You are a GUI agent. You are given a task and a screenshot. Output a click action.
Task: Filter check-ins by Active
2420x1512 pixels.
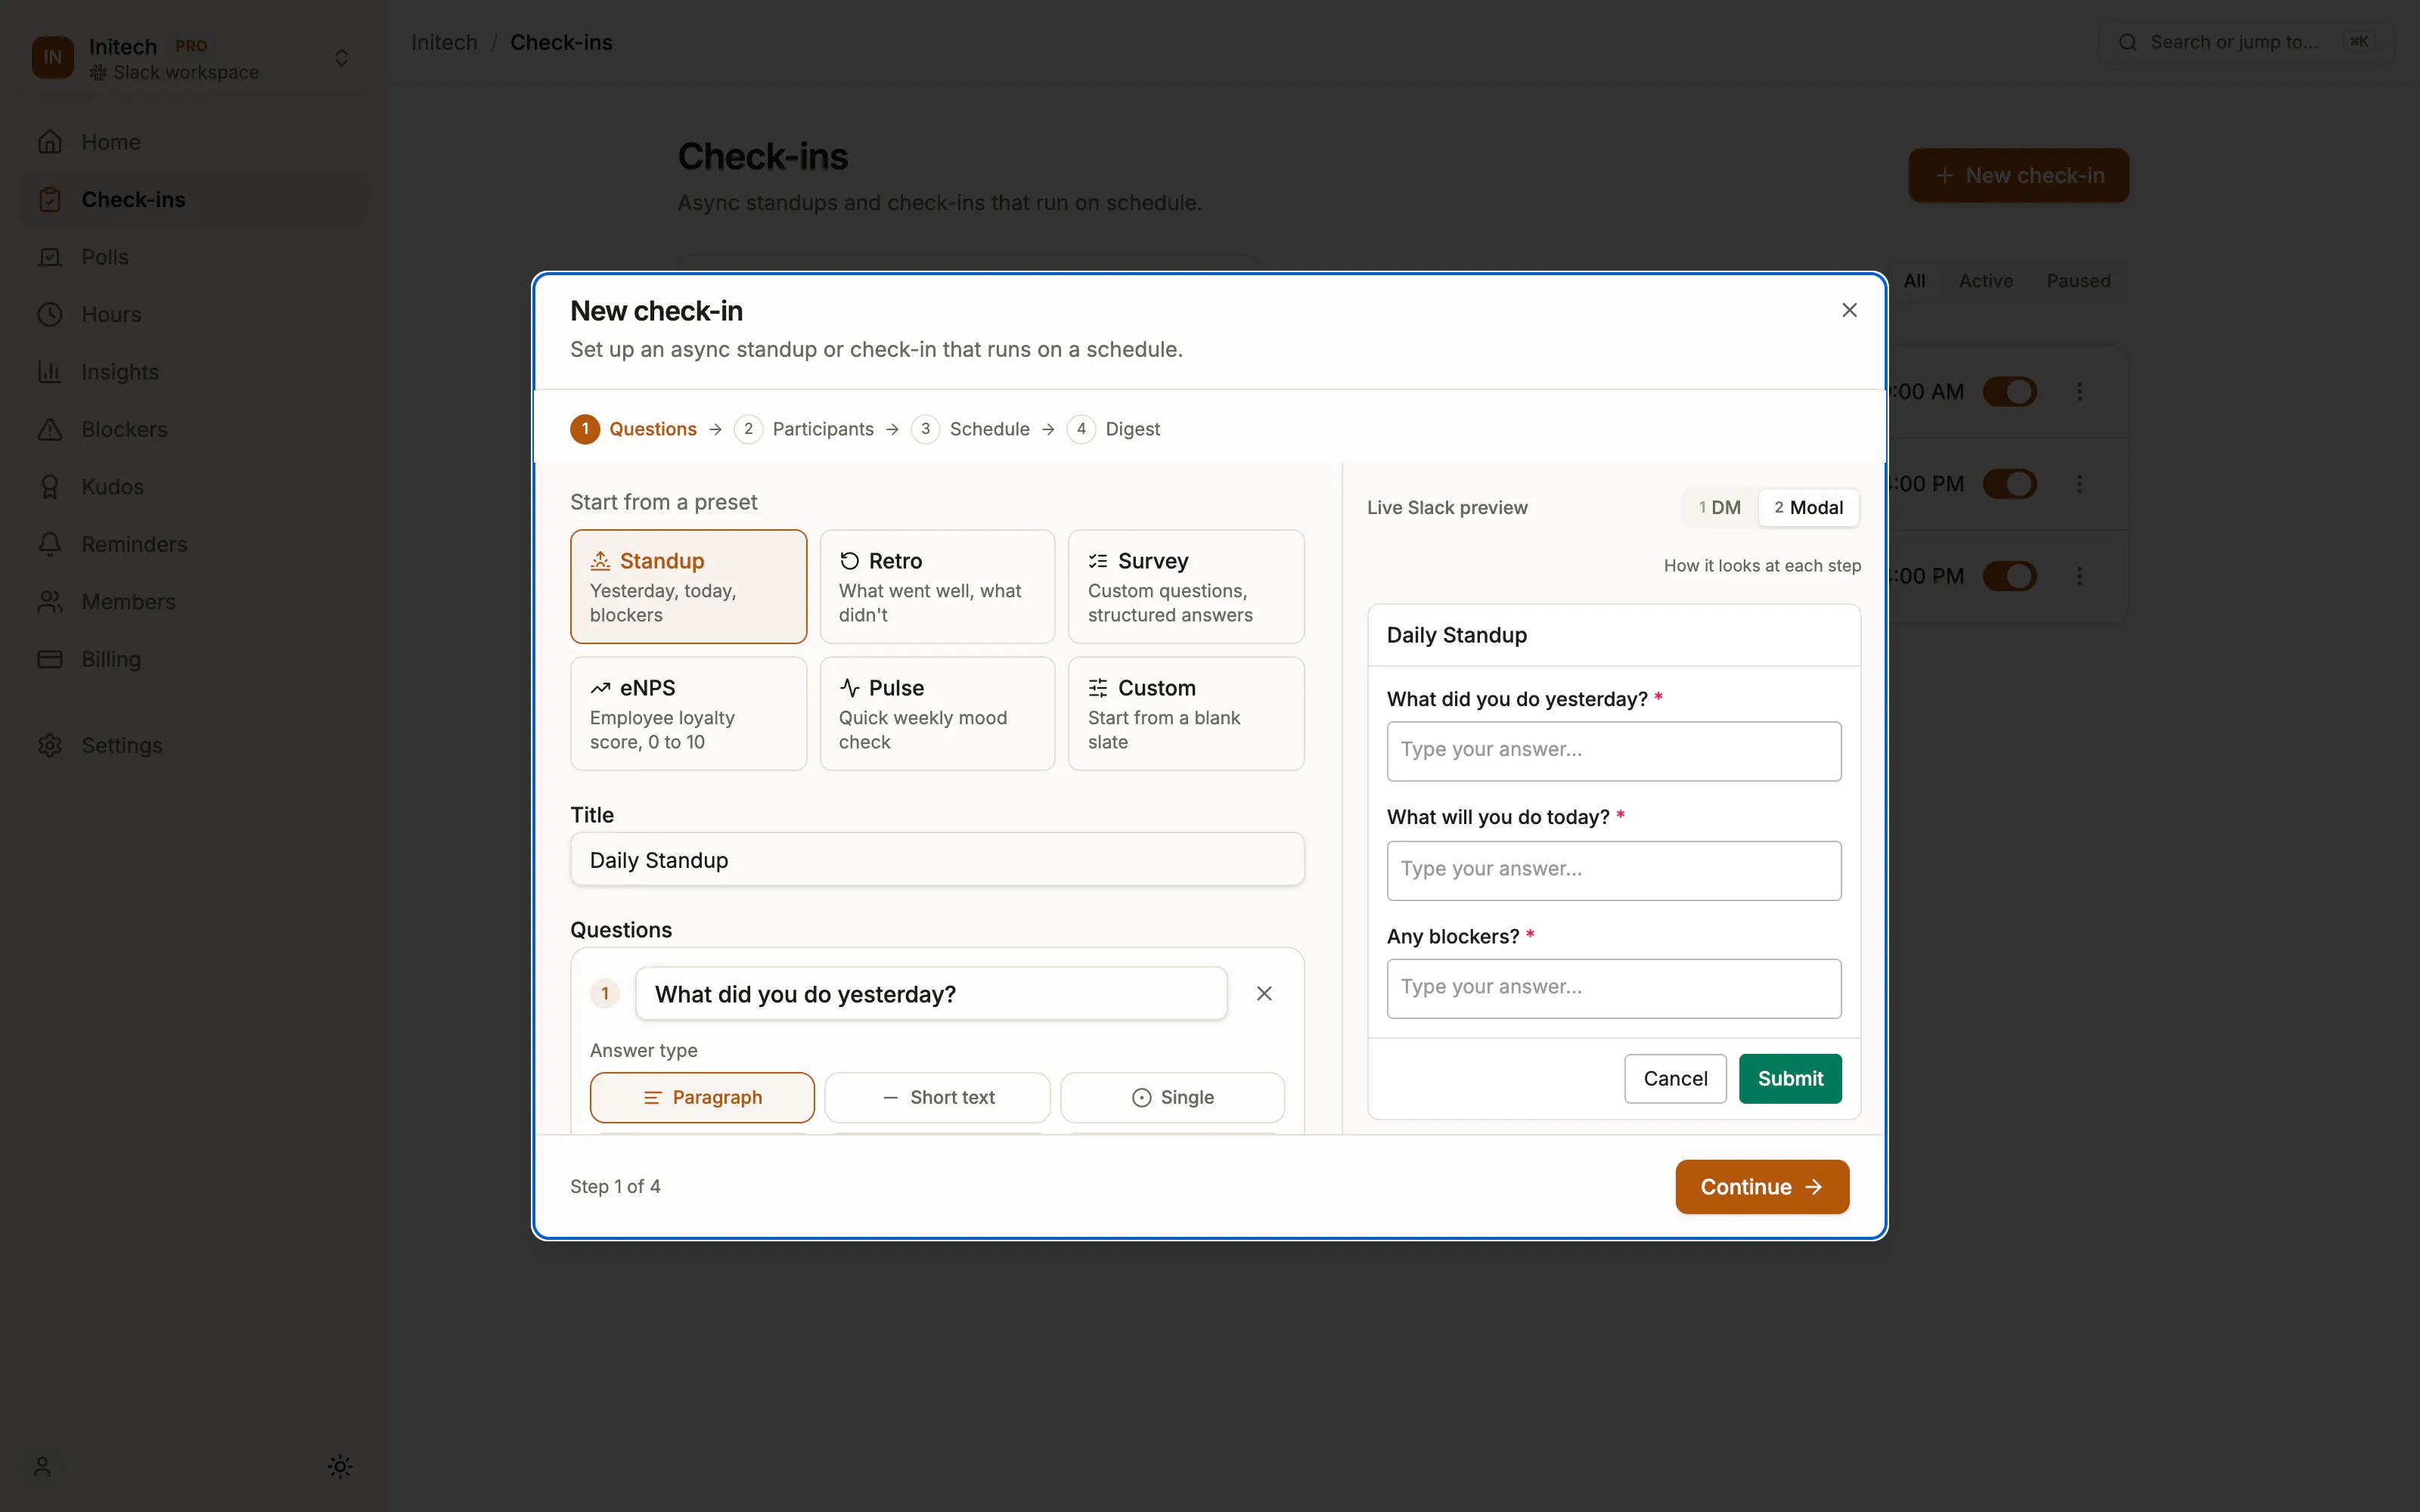[1985, 281]
